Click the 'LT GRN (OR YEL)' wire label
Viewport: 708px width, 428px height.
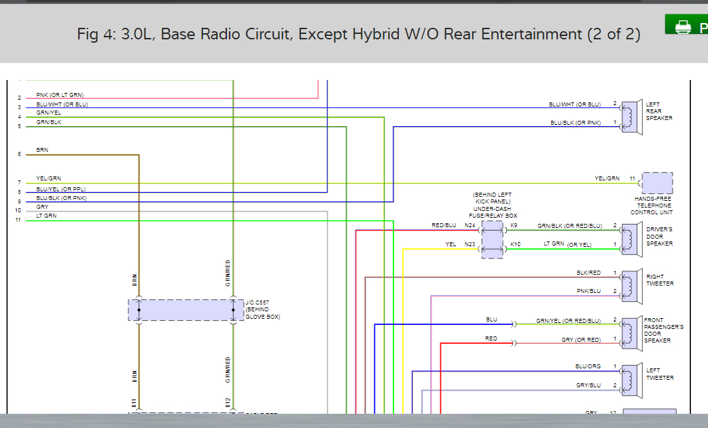pos(567,244)
